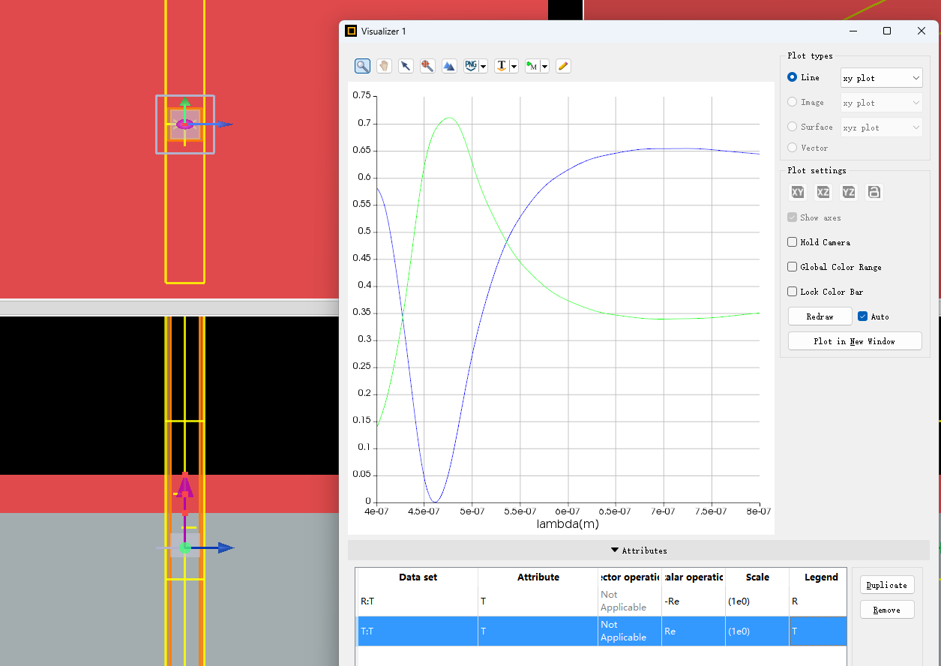
Task: Open the Line xy plot dropdown
Action: click(x=881, y=78)
